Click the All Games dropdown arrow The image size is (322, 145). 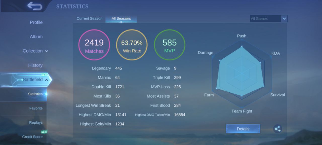(284, 19)
